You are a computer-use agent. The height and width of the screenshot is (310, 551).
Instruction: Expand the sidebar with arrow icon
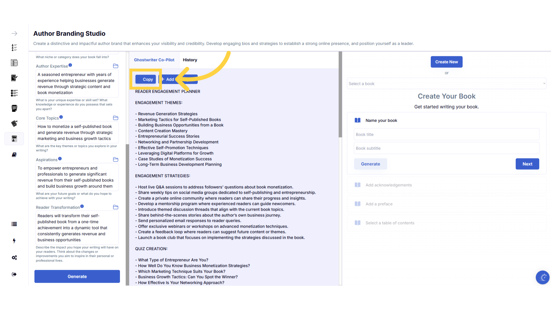click(14, 34)
